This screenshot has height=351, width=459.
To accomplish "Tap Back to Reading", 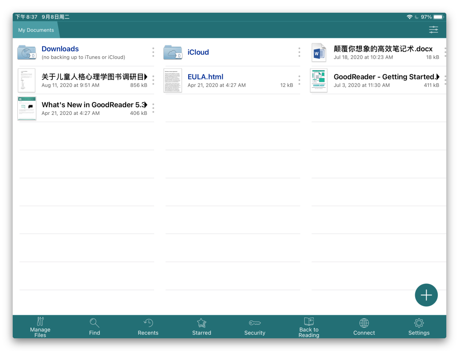I will point(309,327).
